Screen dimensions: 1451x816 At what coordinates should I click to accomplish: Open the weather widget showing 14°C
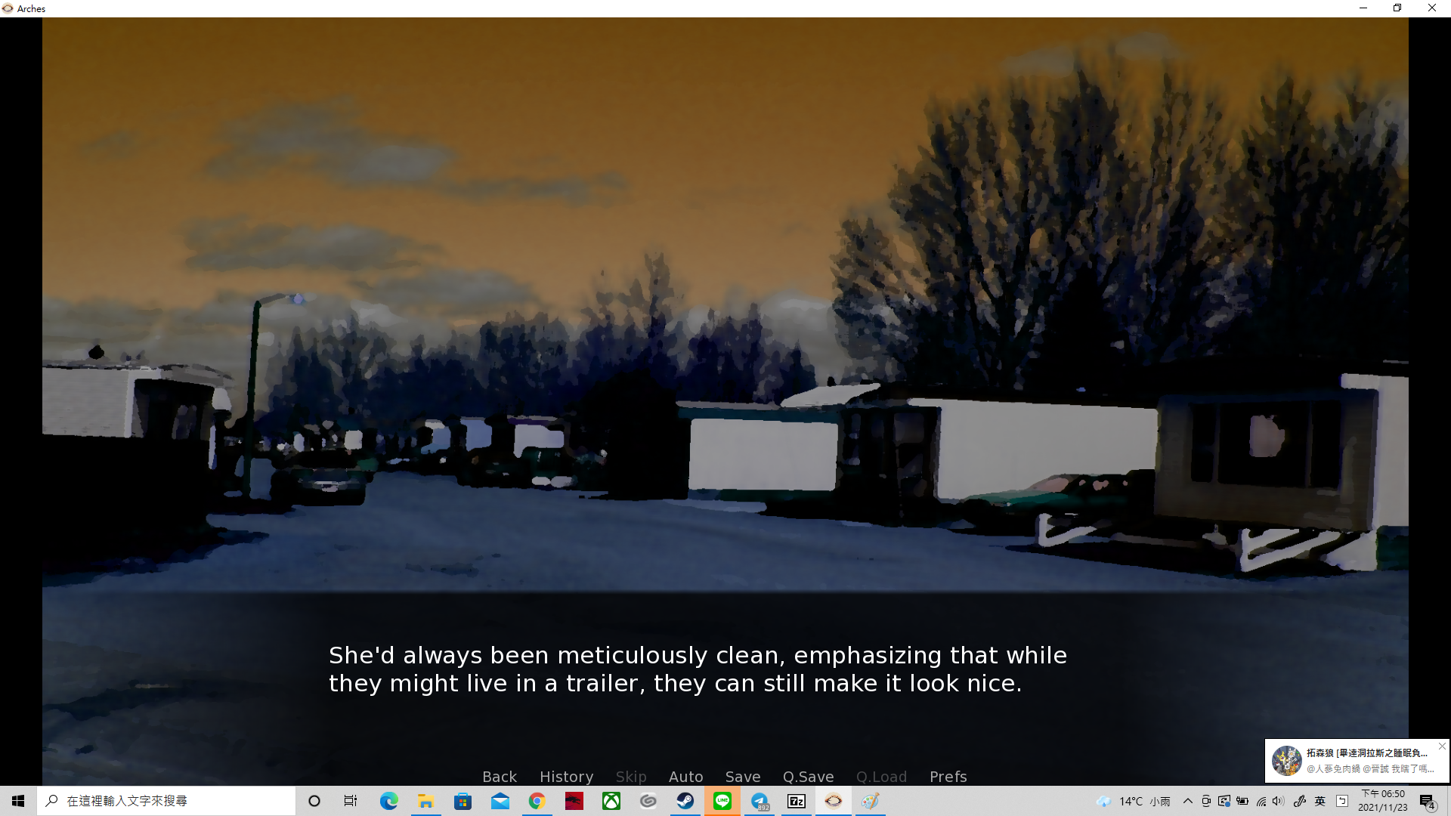1133,801
